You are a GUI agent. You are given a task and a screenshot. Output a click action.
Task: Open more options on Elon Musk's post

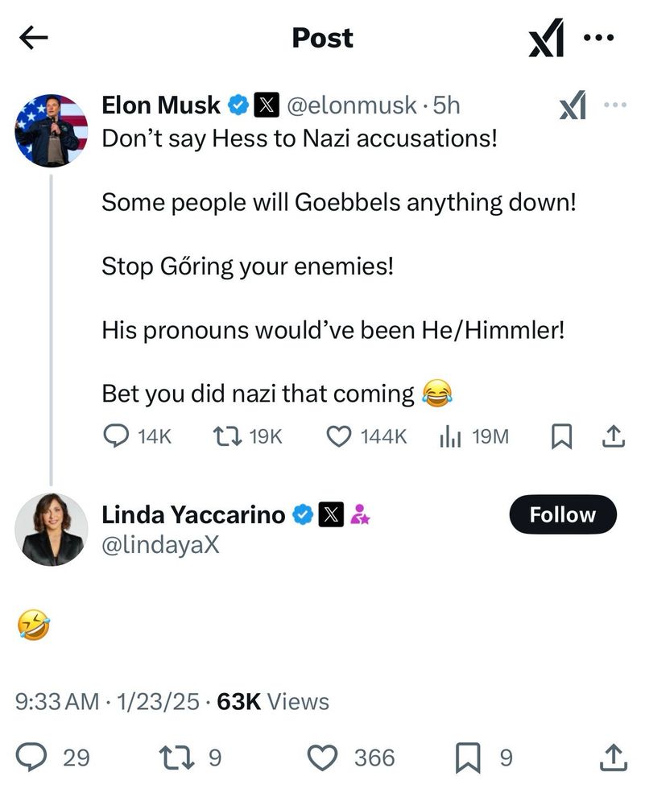614,105
